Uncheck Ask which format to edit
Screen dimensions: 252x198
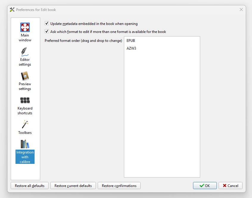click(47, 31)
